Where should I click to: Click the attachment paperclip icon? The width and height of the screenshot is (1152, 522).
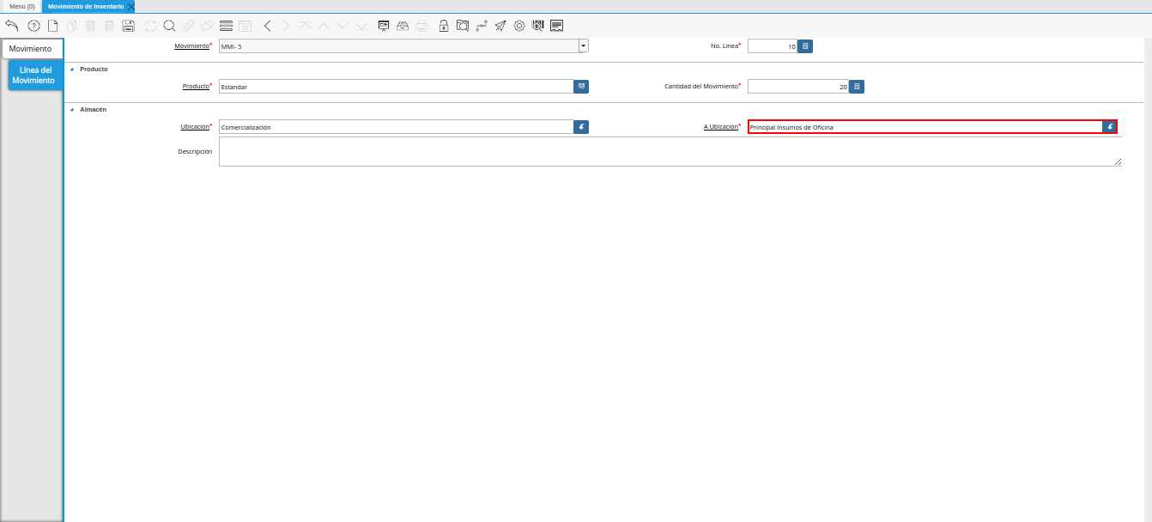(188, 26)
